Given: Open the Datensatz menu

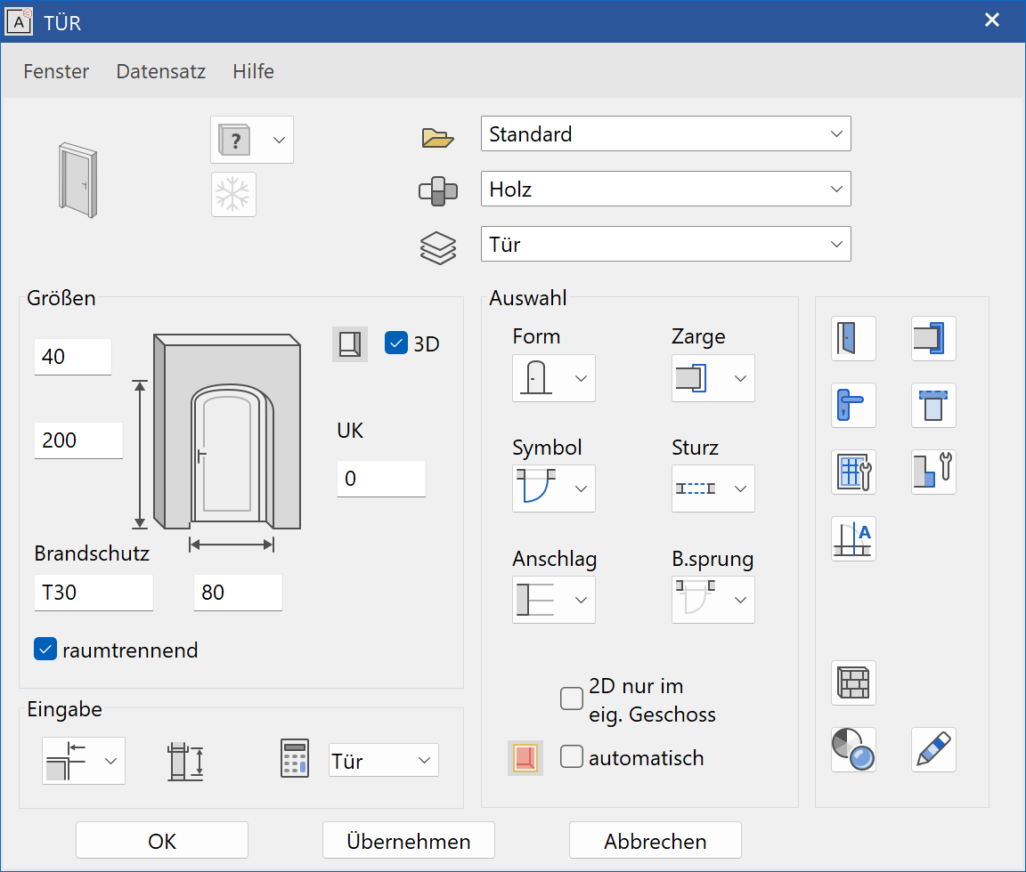Looking at the screenshot, I should (161, 71).
